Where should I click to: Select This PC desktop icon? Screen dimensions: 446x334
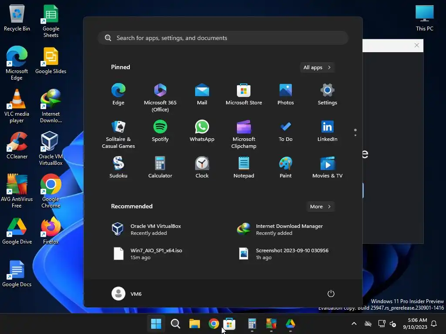click(x=424, y=18)
